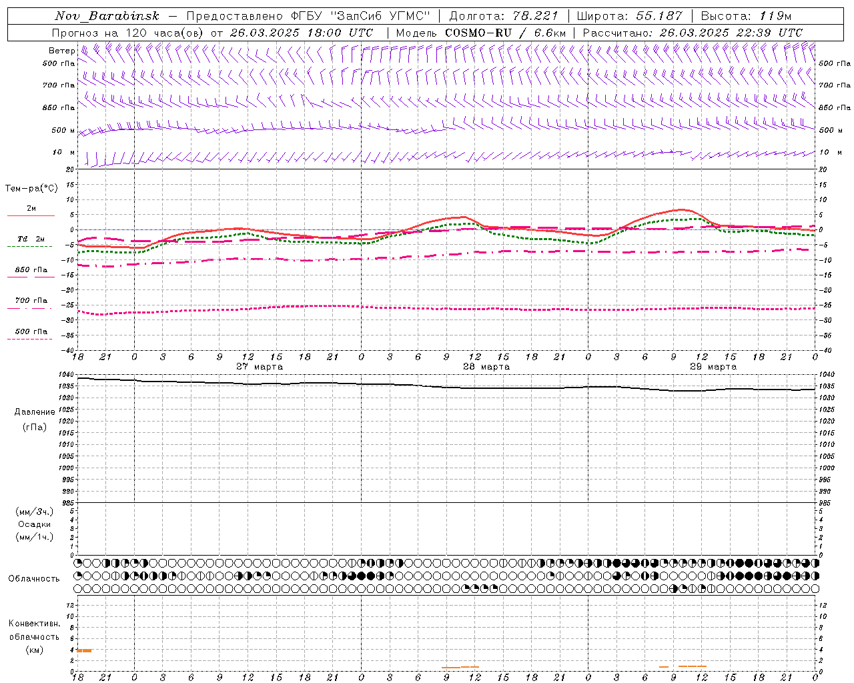Viewport: 854px width, 683px height.
Task: Click the Облачность cloudiness label
Action: pos(34,579)
